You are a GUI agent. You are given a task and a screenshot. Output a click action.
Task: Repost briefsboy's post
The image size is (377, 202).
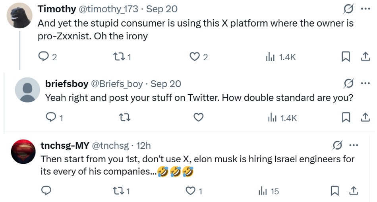[x=125, y=117]
